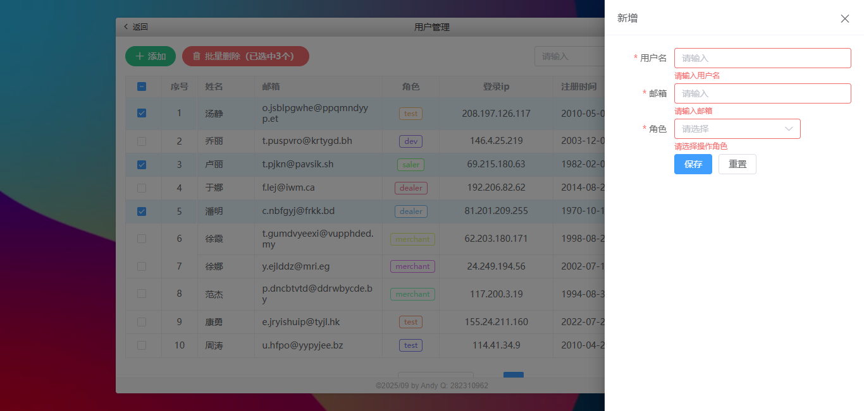
Task: Uncheck the checkbox on 汤静's row
Action: coord(142,113)
